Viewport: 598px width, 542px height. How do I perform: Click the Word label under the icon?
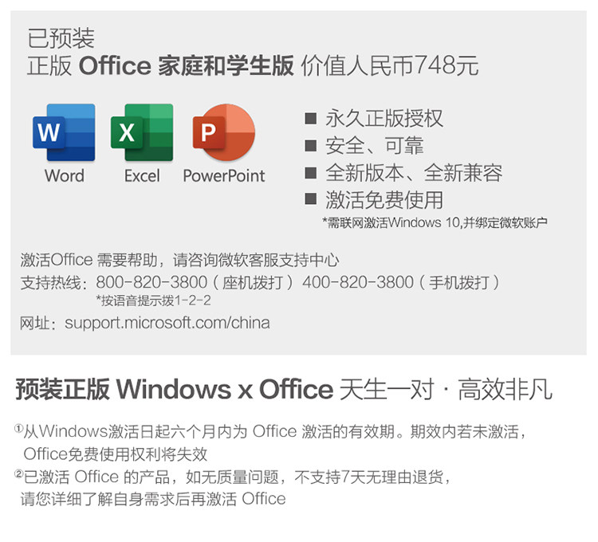[65, 175]
